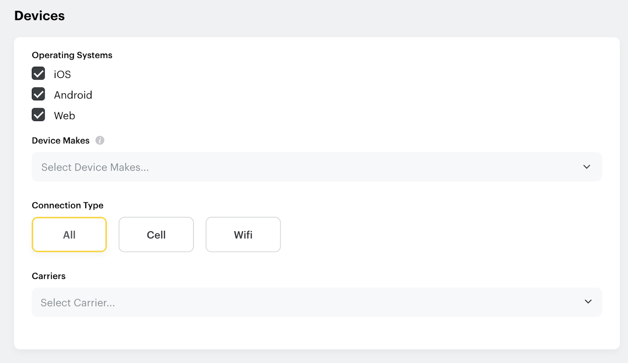
Task: Click the chevron arrow on Device Makes
Action: (x=586, y=167)
